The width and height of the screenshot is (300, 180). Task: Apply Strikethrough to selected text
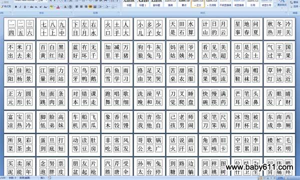(x=31, y=7)
